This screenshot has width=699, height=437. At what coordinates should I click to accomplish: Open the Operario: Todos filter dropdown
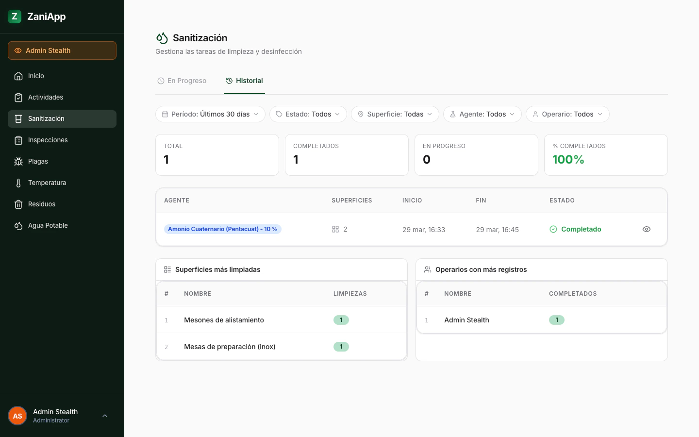(567, 114)
